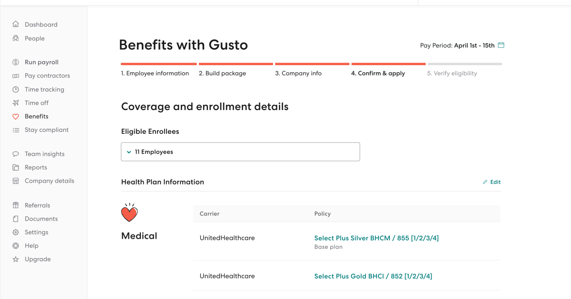Image resolution: width=571 pixels, height=299 pixels.
Task: Edit the Health Plan Information
Action: click(492, 182)
